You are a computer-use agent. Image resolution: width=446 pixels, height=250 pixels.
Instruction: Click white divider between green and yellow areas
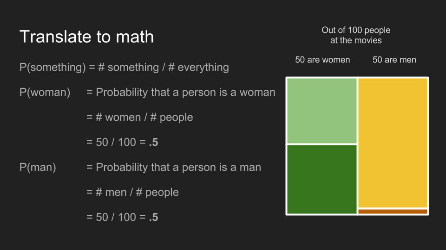pos(357,146)
